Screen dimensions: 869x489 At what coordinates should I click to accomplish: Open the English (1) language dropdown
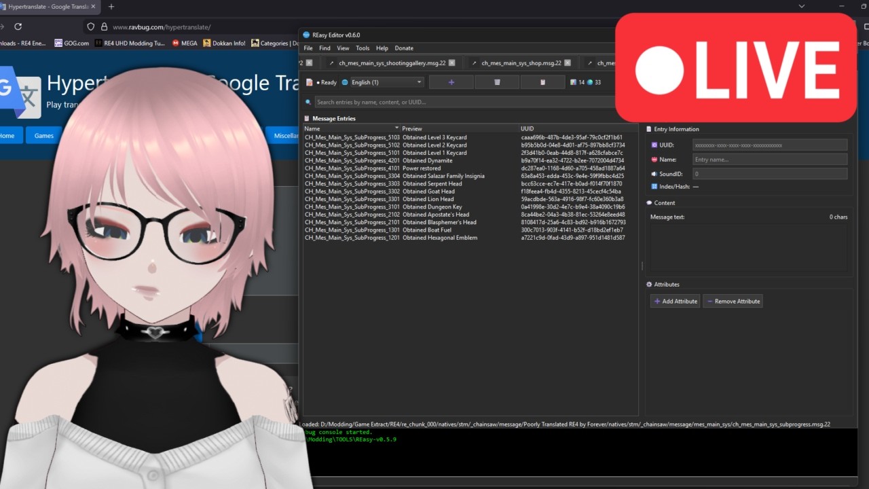click(x=386, y=82)
